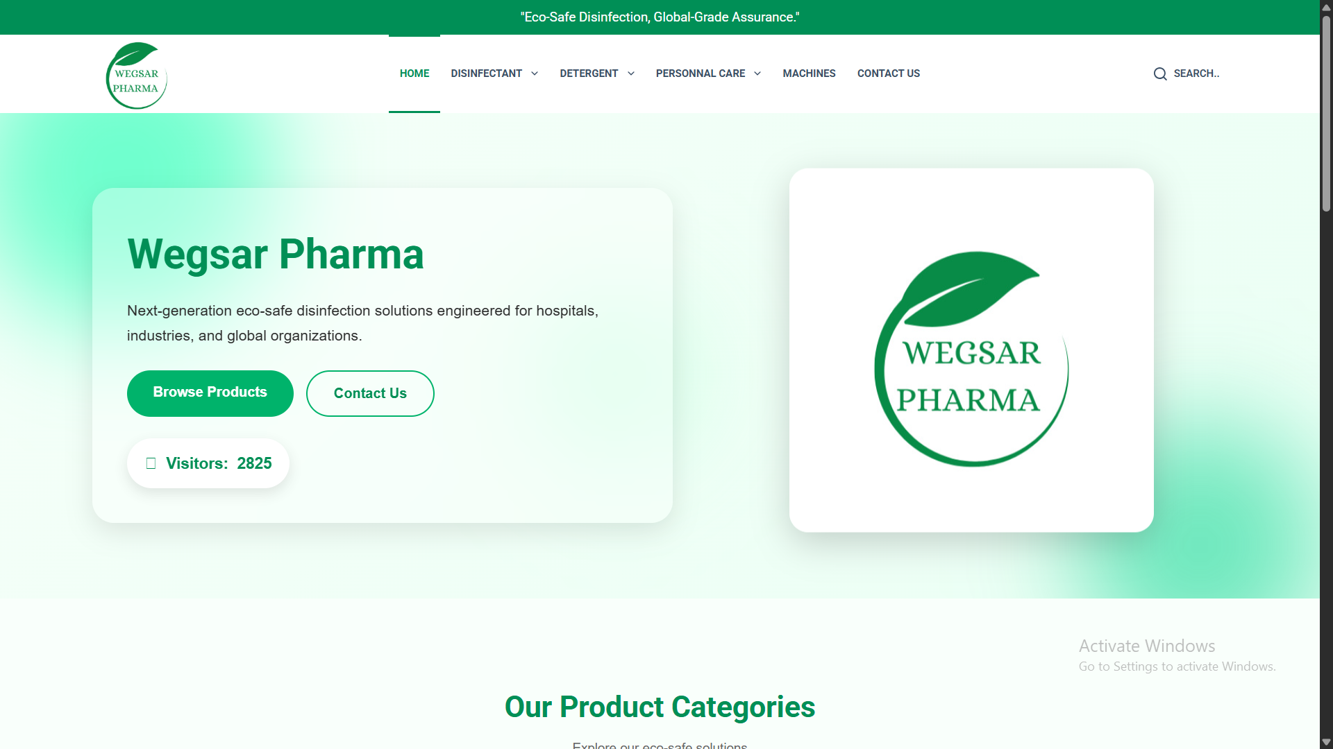Open the Home menu item
This screenshot has height=749, width=1333.
click(414, 74)
